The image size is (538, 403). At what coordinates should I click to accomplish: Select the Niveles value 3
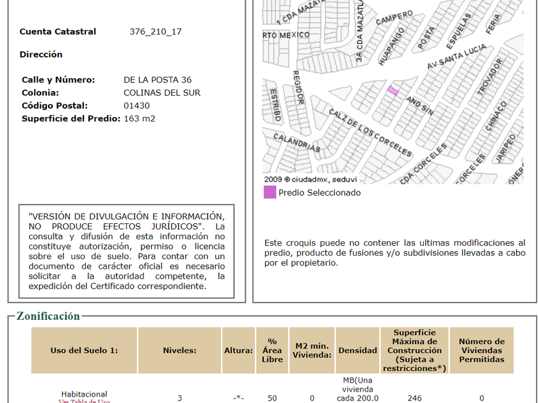click(179, 398)
